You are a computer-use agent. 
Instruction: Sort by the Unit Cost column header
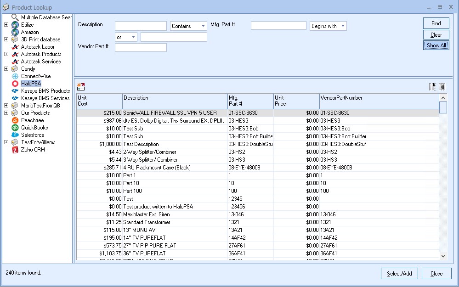pos(99,101)
